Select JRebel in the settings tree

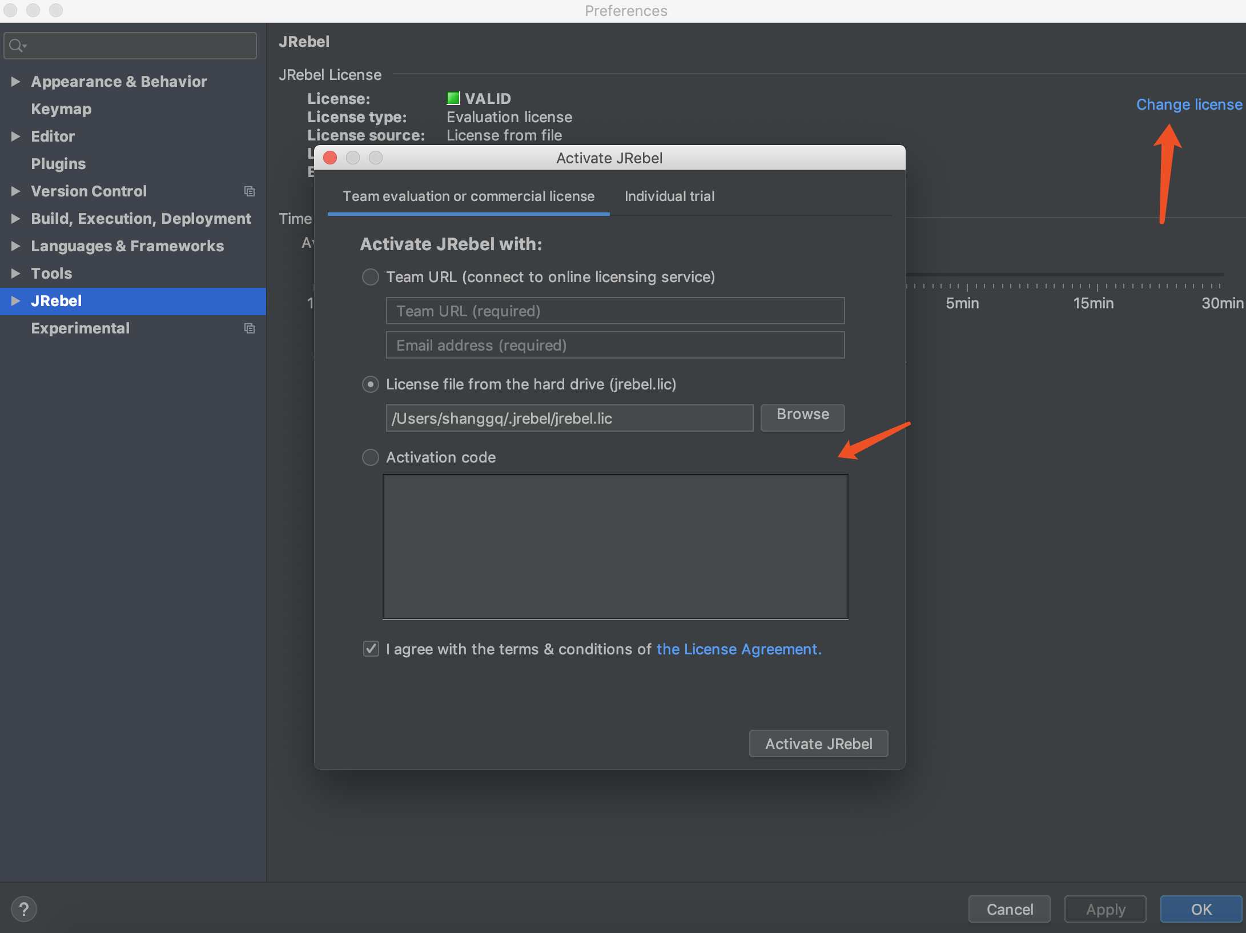(x=132, y=301)
